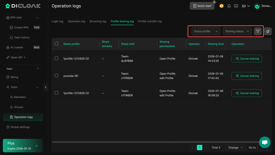Viewport: 275px width, 155px height.
Task: Cancel sharing for youtube (8) profile
Action: (x=247, y=76)
